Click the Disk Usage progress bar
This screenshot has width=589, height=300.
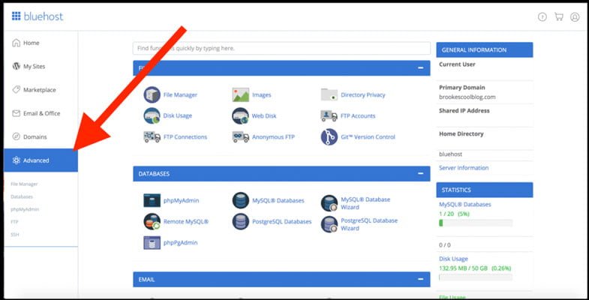[476, 277]
